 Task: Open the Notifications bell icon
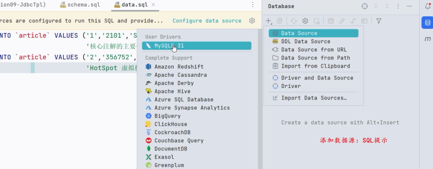(x=427, y=6)
